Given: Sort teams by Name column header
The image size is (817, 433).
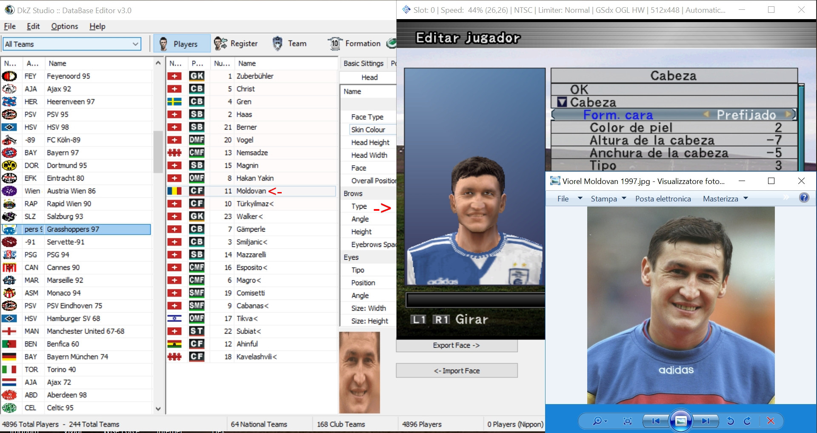Looking at the screenshot, I should (98, 63).
